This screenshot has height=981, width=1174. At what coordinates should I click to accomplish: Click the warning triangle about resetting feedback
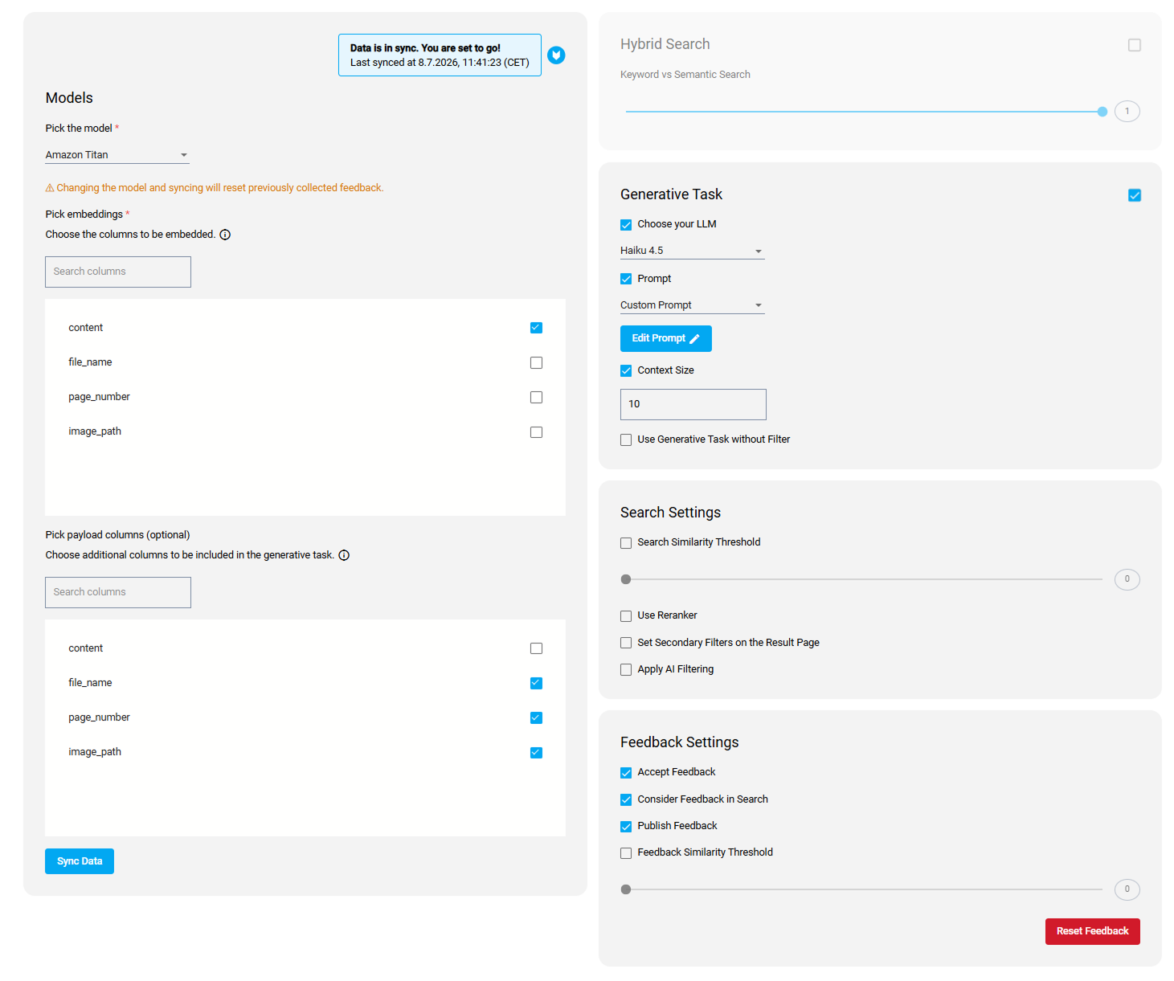point(50,188)
